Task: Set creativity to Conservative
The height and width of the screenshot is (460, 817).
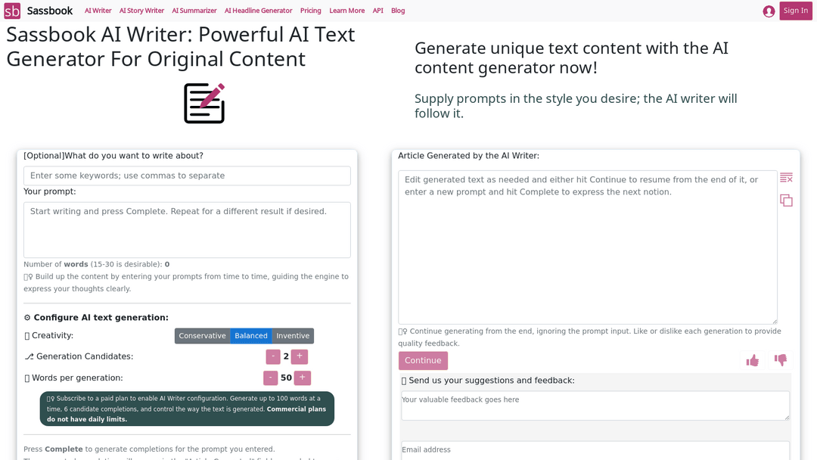Action: (202, 336)
